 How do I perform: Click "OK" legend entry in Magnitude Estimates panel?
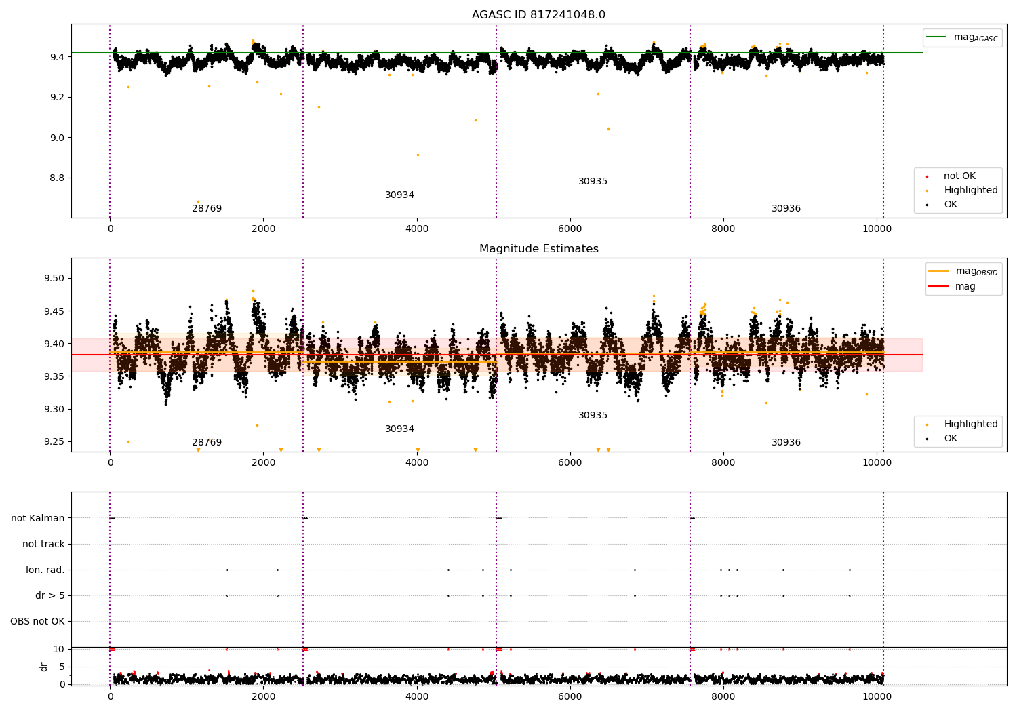[951, 439]
